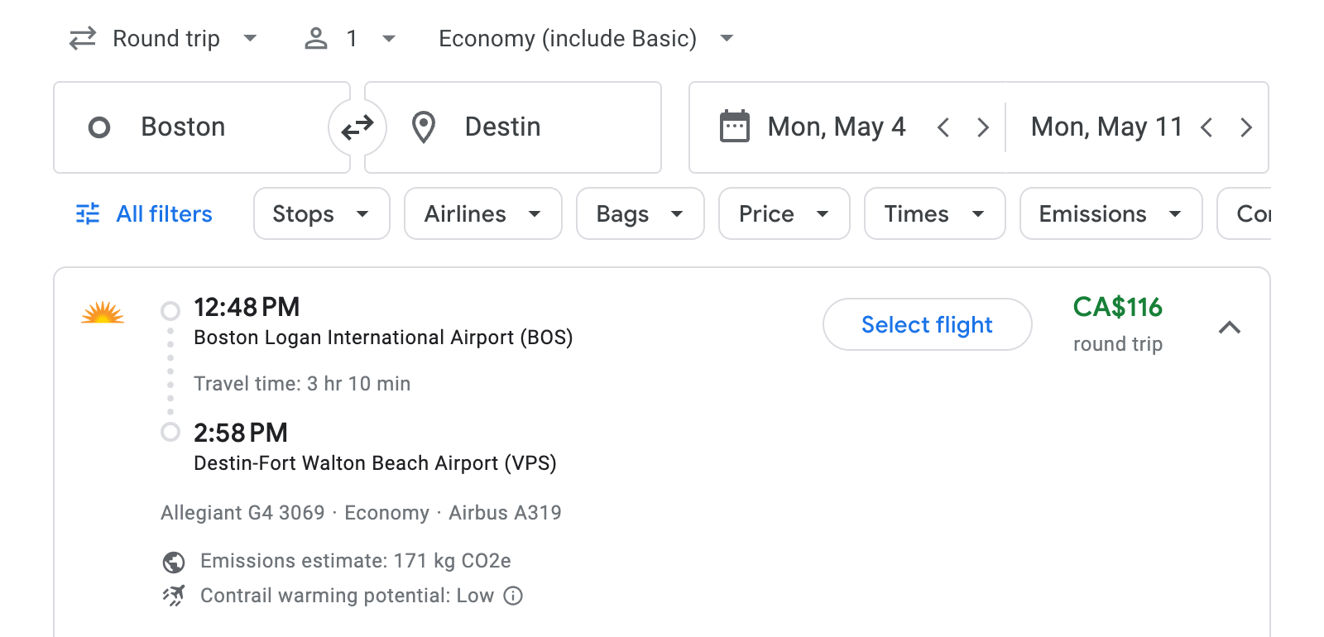Click the destination location pin icon
Image resolution: width=1324 pixels, height=637 pixels.
click(x=423, y=127)
